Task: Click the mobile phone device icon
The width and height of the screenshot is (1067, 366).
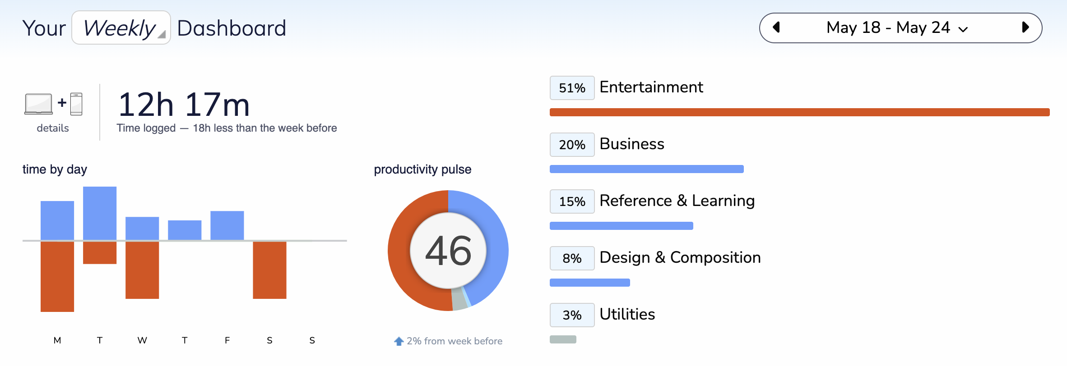Action: click(76, 104)
